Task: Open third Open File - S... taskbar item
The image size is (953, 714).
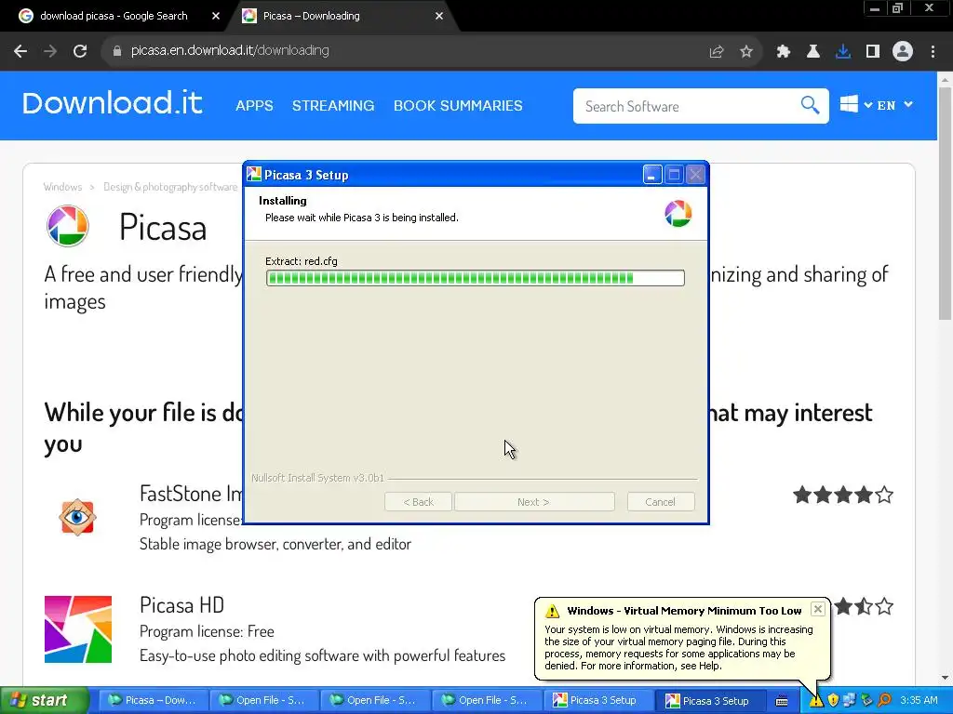Action: pos(486,701)
